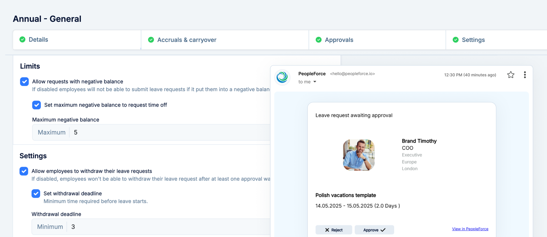Click the Maximum negative balance input field
The height and width of the screenshot is (237, 547).
151,132
